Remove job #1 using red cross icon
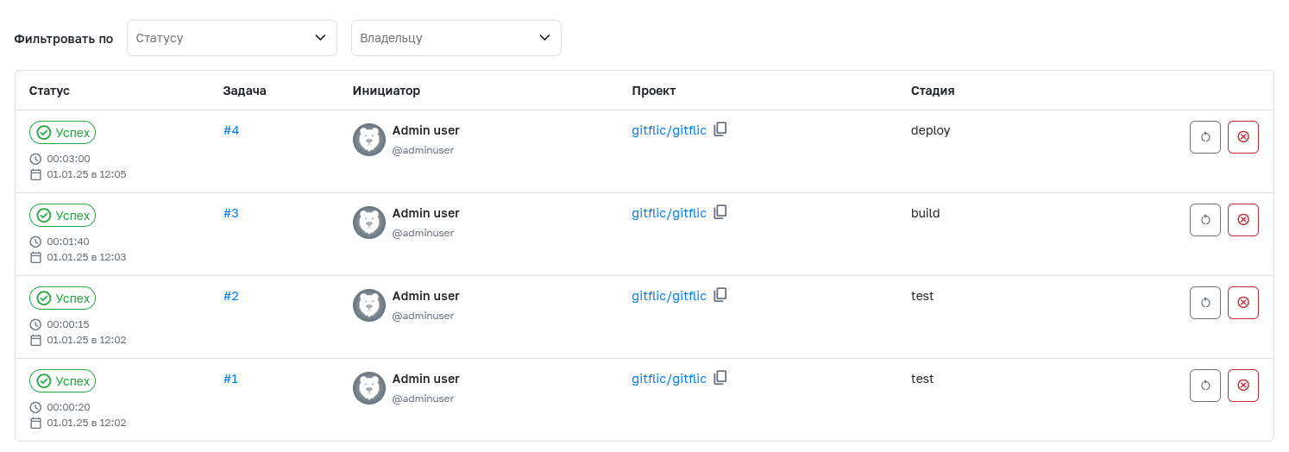The image size is (1289, 452). click(1242, 386)
